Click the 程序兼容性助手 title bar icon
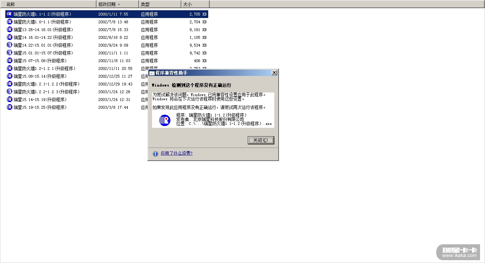Screen dimensions: 485x263 click(152, 73)
